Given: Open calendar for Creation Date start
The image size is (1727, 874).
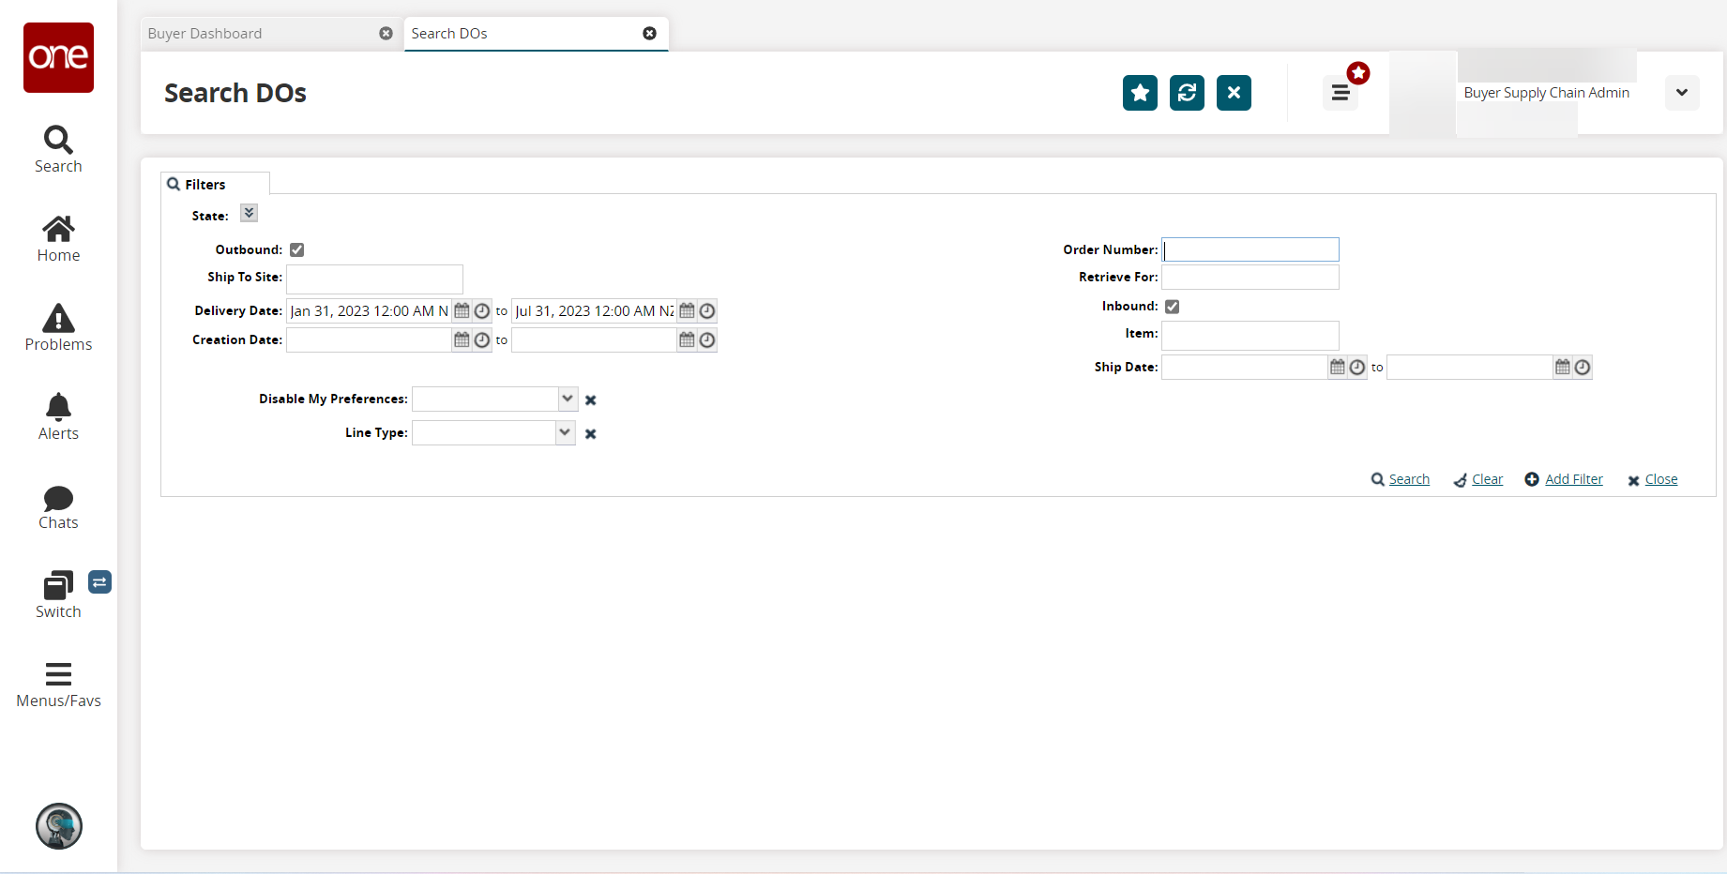Looking at the screenshot, I should (462, 339).
